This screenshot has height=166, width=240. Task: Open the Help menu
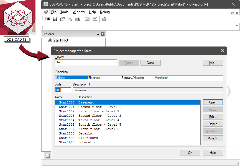92,12
